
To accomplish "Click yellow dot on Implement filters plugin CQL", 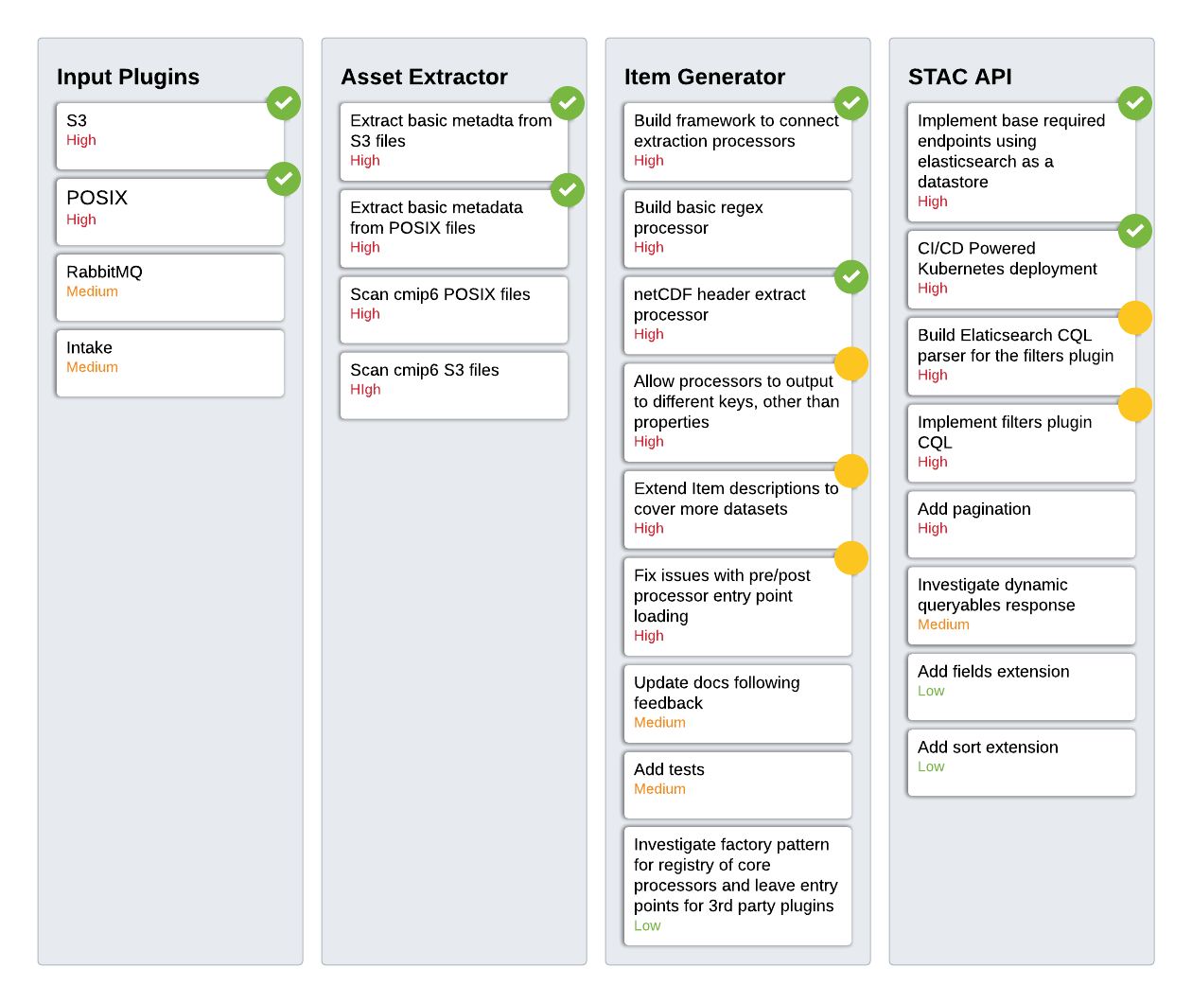I will [x=1135, y=405].
